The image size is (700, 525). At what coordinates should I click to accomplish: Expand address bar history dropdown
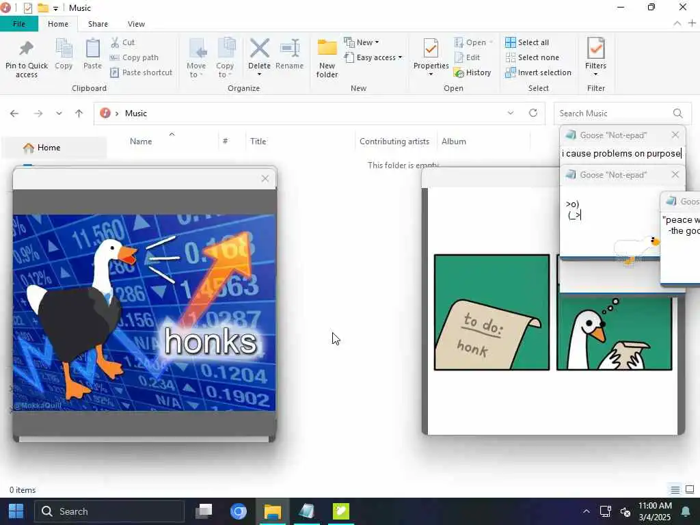pos(510,113)
